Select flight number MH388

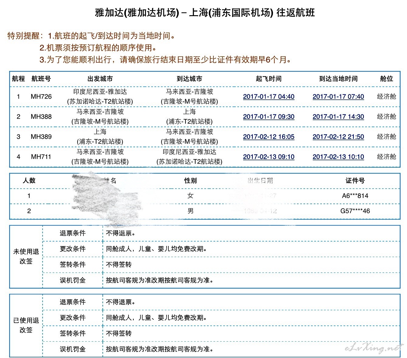coord(41,117)
